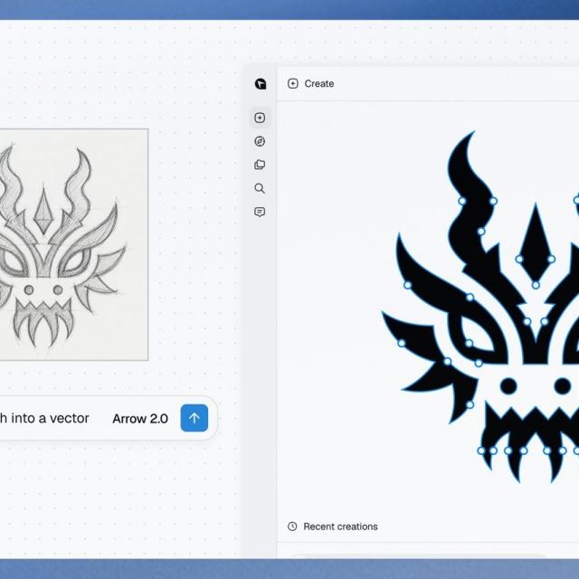
Task: Click the black logo icon in the sidebar
Action: click(261, 84)
